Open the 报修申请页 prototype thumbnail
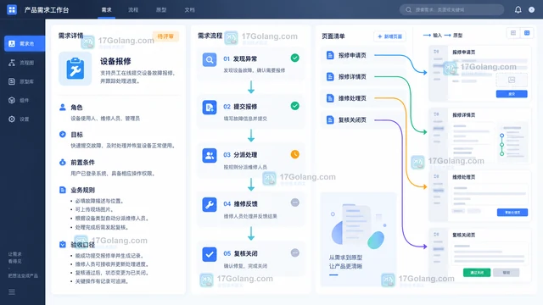The image size is (543, 305). 479,74
